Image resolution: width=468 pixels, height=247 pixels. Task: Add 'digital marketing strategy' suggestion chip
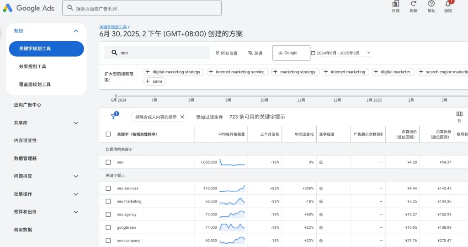point(174,72)
